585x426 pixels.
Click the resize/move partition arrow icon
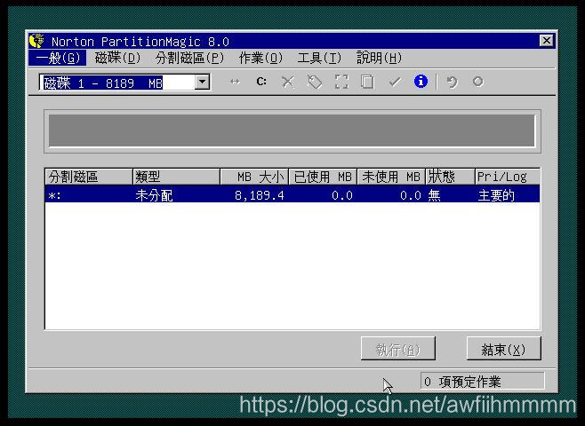tap(235, 82)
